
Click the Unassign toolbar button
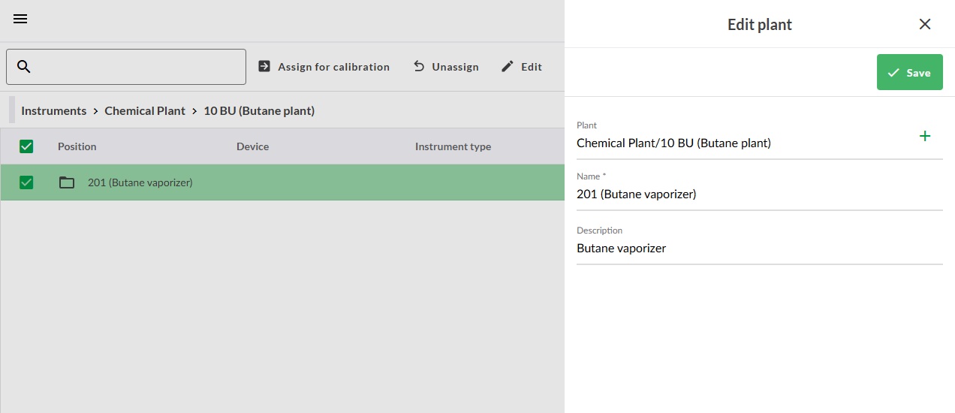(446, 67)
